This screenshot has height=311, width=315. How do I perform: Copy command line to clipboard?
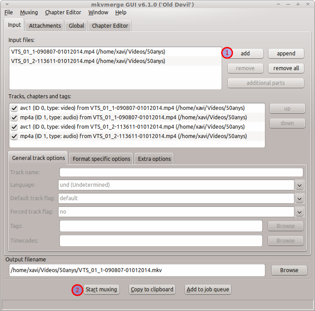coord(152,290)
